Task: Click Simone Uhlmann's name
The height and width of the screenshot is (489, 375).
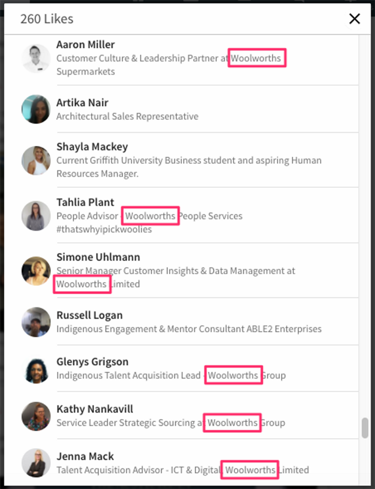Action: point(98,257)
